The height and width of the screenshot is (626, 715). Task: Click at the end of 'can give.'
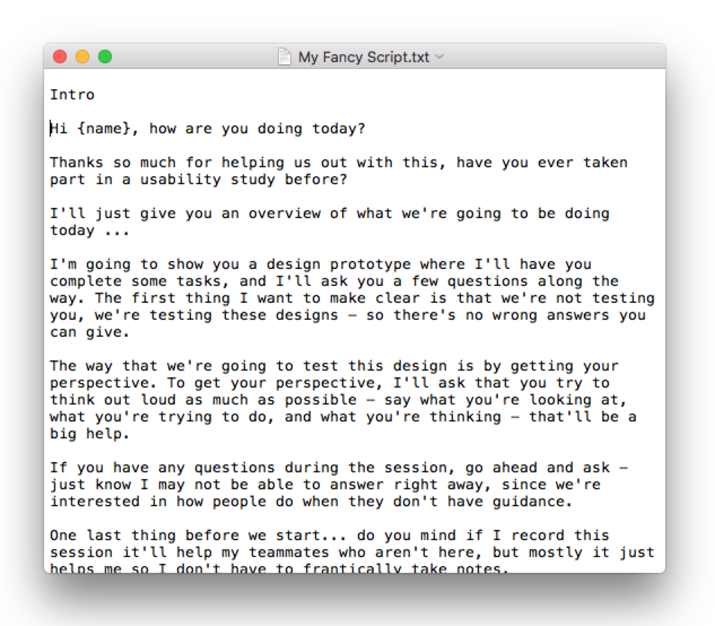coord(130,332)
